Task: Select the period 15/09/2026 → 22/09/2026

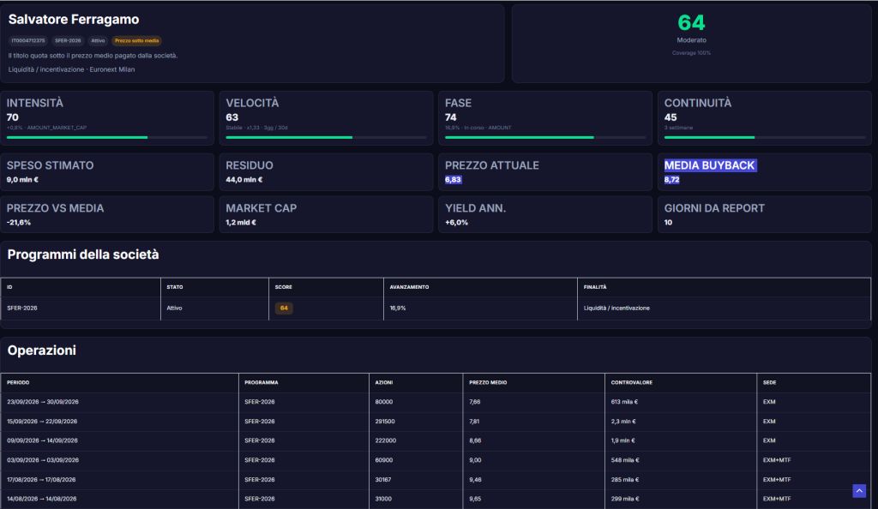Action: point(42,422)
